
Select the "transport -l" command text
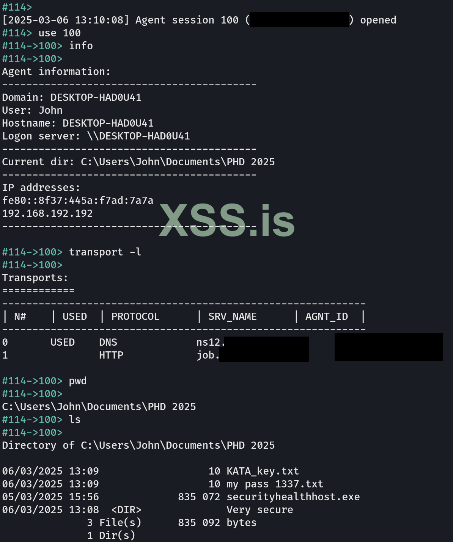point(105,252)
